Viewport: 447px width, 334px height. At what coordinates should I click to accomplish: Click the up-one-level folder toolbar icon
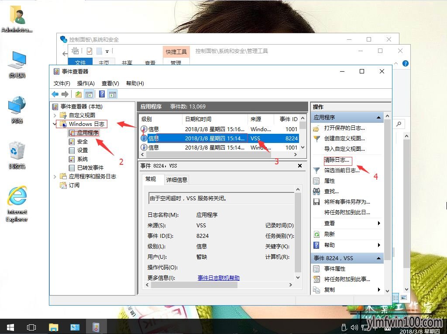(79, 94)
